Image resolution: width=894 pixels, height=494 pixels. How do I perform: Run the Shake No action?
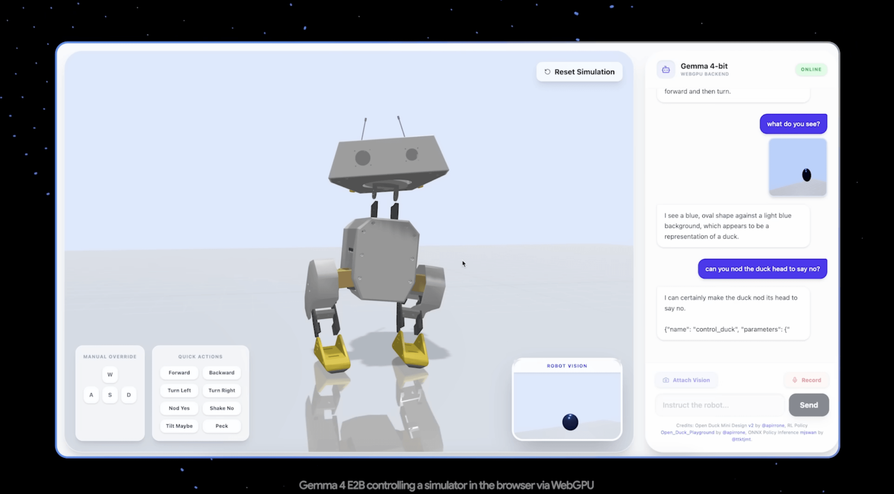221,408
